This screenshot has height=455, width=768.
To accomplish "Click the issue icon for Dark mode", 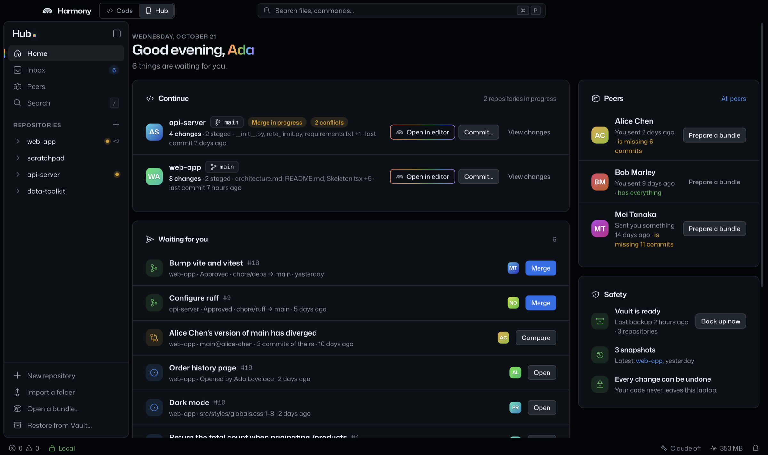I will [154, 407].
